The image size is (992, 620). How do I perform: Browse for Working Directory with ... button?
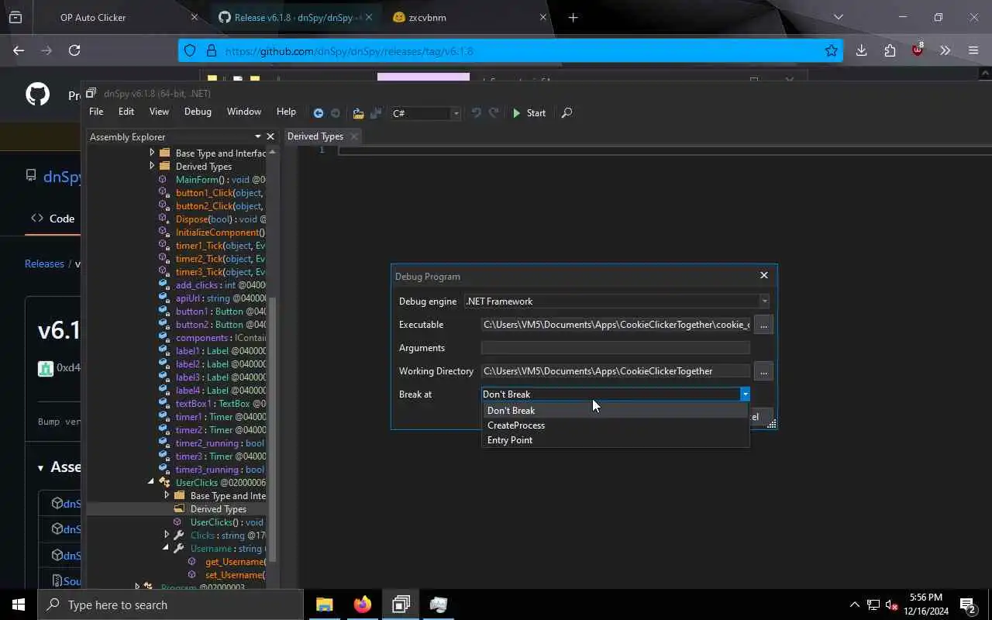pos(763,371)
